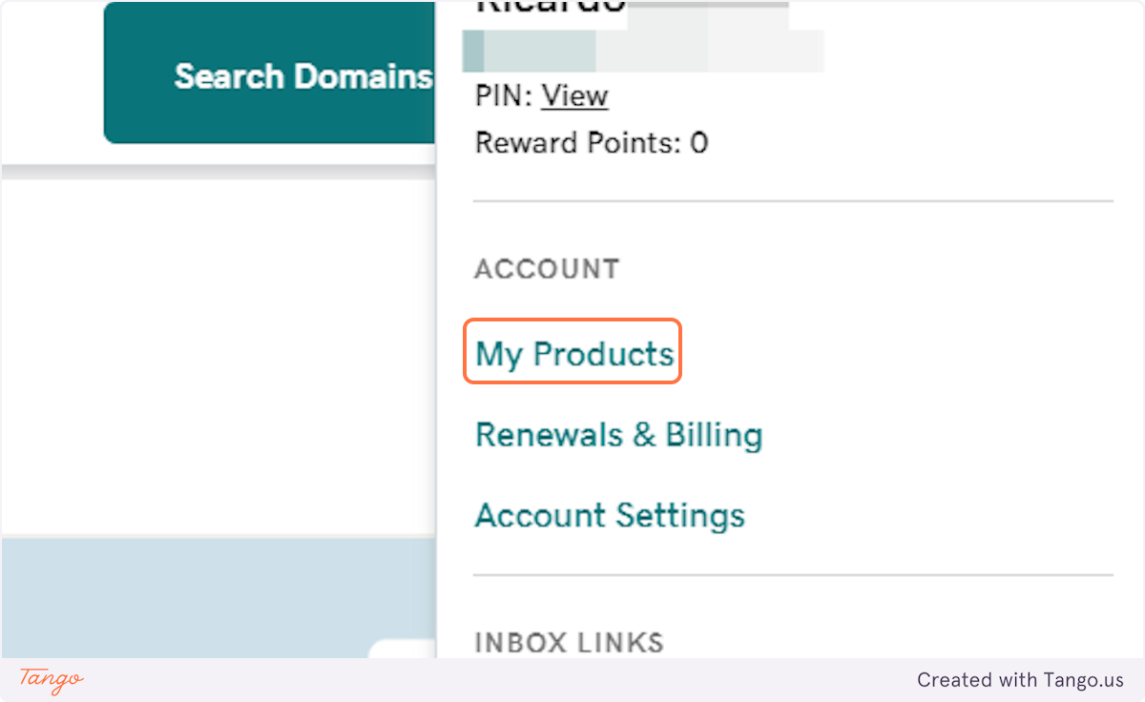Image resolution: width=1145 pixels, height=702 pixels.
Task: Click the ACCOUNT section heading
Action: [x=547, y=269]
